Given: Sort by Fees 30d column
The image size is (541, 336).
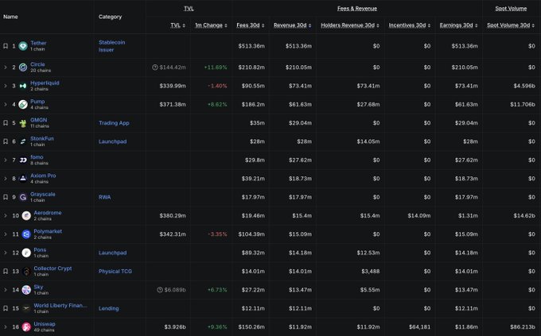Looking at the screenshot, I should click(x=250, y=25).
